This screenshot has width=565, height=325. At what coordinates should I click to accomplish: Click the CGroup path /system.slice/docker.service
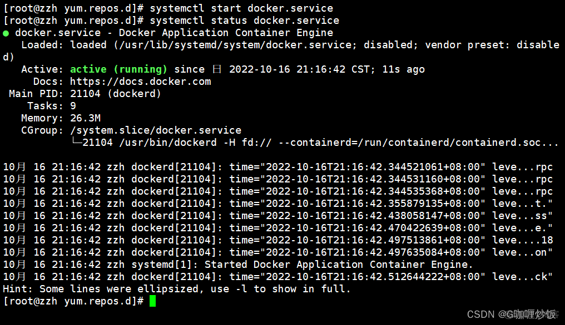156,130
